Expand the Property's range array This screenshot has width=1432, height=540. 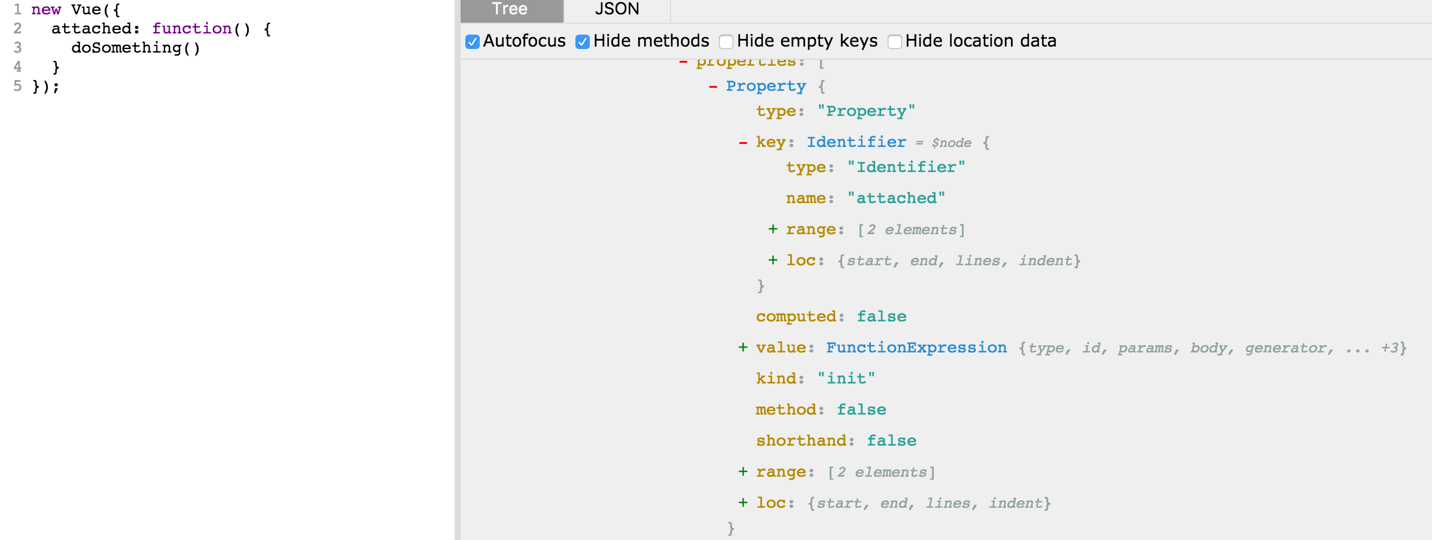742,471
